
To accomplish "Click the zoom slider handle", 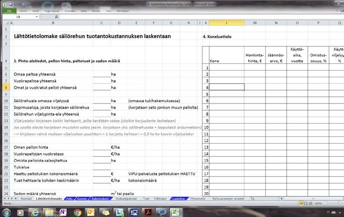I will (340, 203).
